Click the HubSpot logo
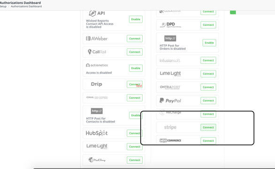This screenshot has height=169, width=275. (97, 133)
